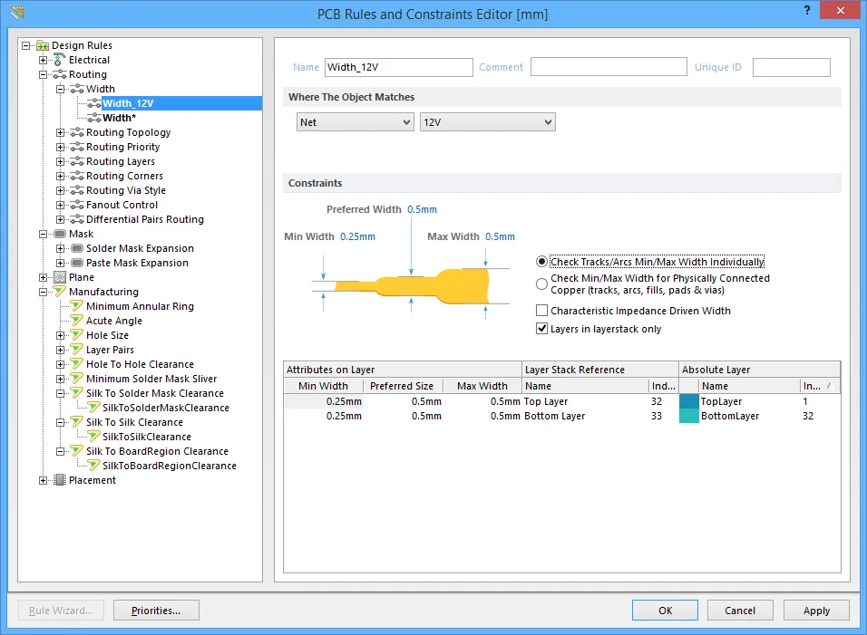This screenshot has height=635, width=867.
Task: Click the Absolute Layer header
Action: [760, 370]
